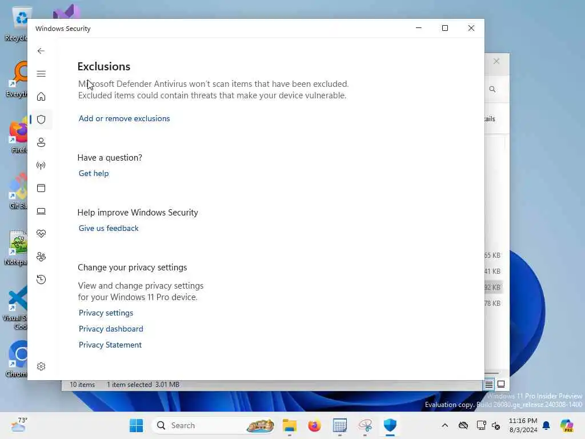Select the Firefox desktop shortcut
Screen dimensions: 585x439
coord(18,136)
